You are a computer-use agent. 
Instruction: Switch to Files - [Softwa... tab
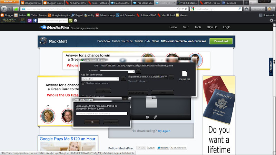point(98,3)
